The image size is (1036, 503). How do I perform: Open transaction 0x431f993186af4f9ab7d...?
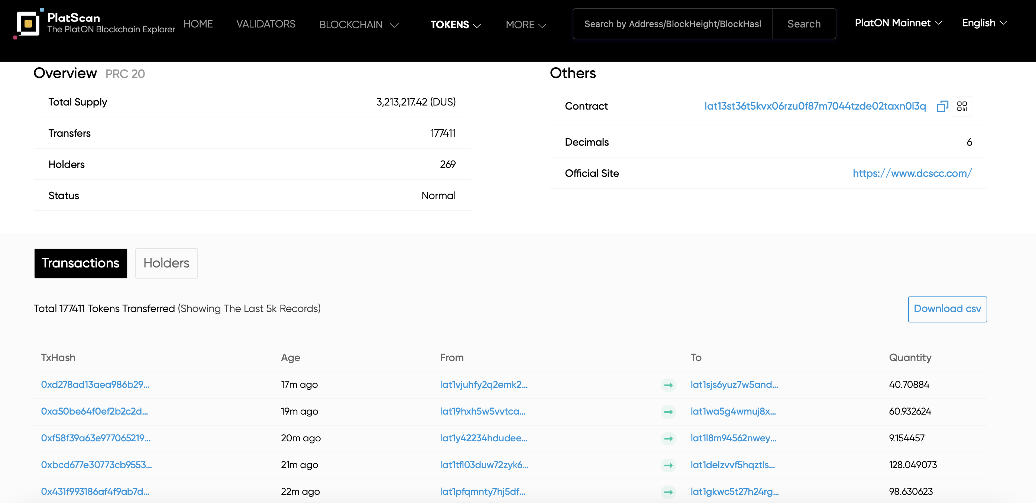point(95,491)
